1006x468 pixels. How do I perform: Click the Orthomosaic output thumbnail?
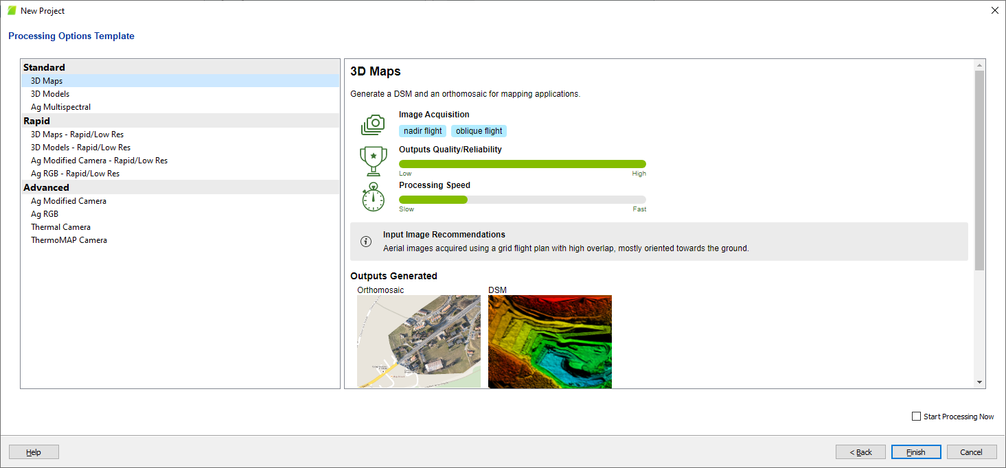[x=418, y=341]
